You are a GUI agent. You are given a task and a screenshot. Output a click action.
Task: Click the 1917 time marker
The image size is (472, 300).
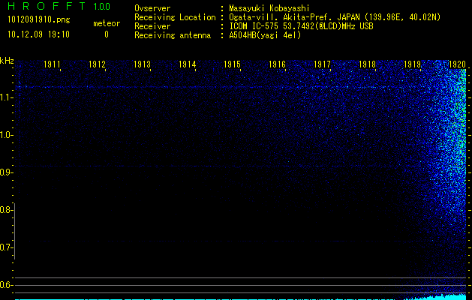322,64
